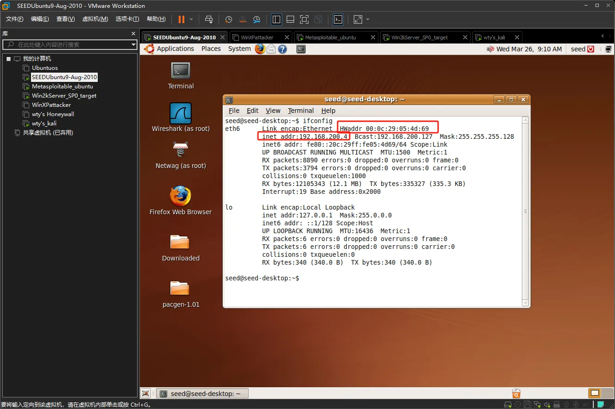This screenshot has height=409, width=615.
Task: Open the 编辑(E) menu
Action: coord(40,19)
